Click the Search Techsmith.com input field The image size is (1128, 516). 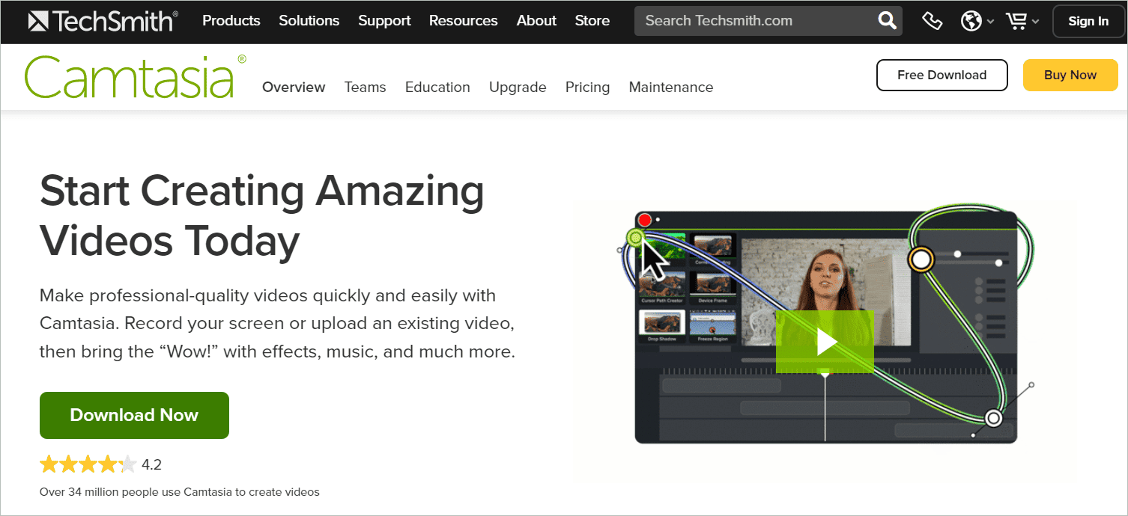coord(749,21)
